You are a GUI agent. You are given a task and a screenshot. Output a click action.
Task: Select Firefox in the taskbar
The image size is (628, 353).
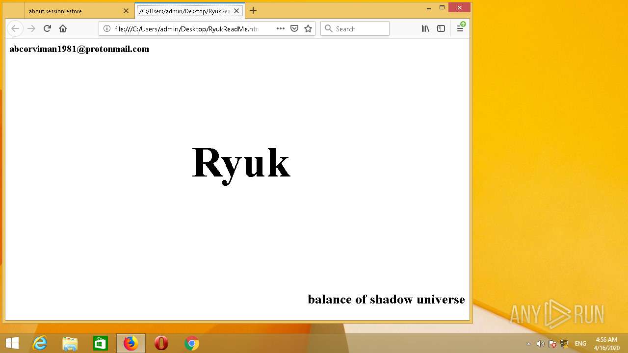pos(131,343)
